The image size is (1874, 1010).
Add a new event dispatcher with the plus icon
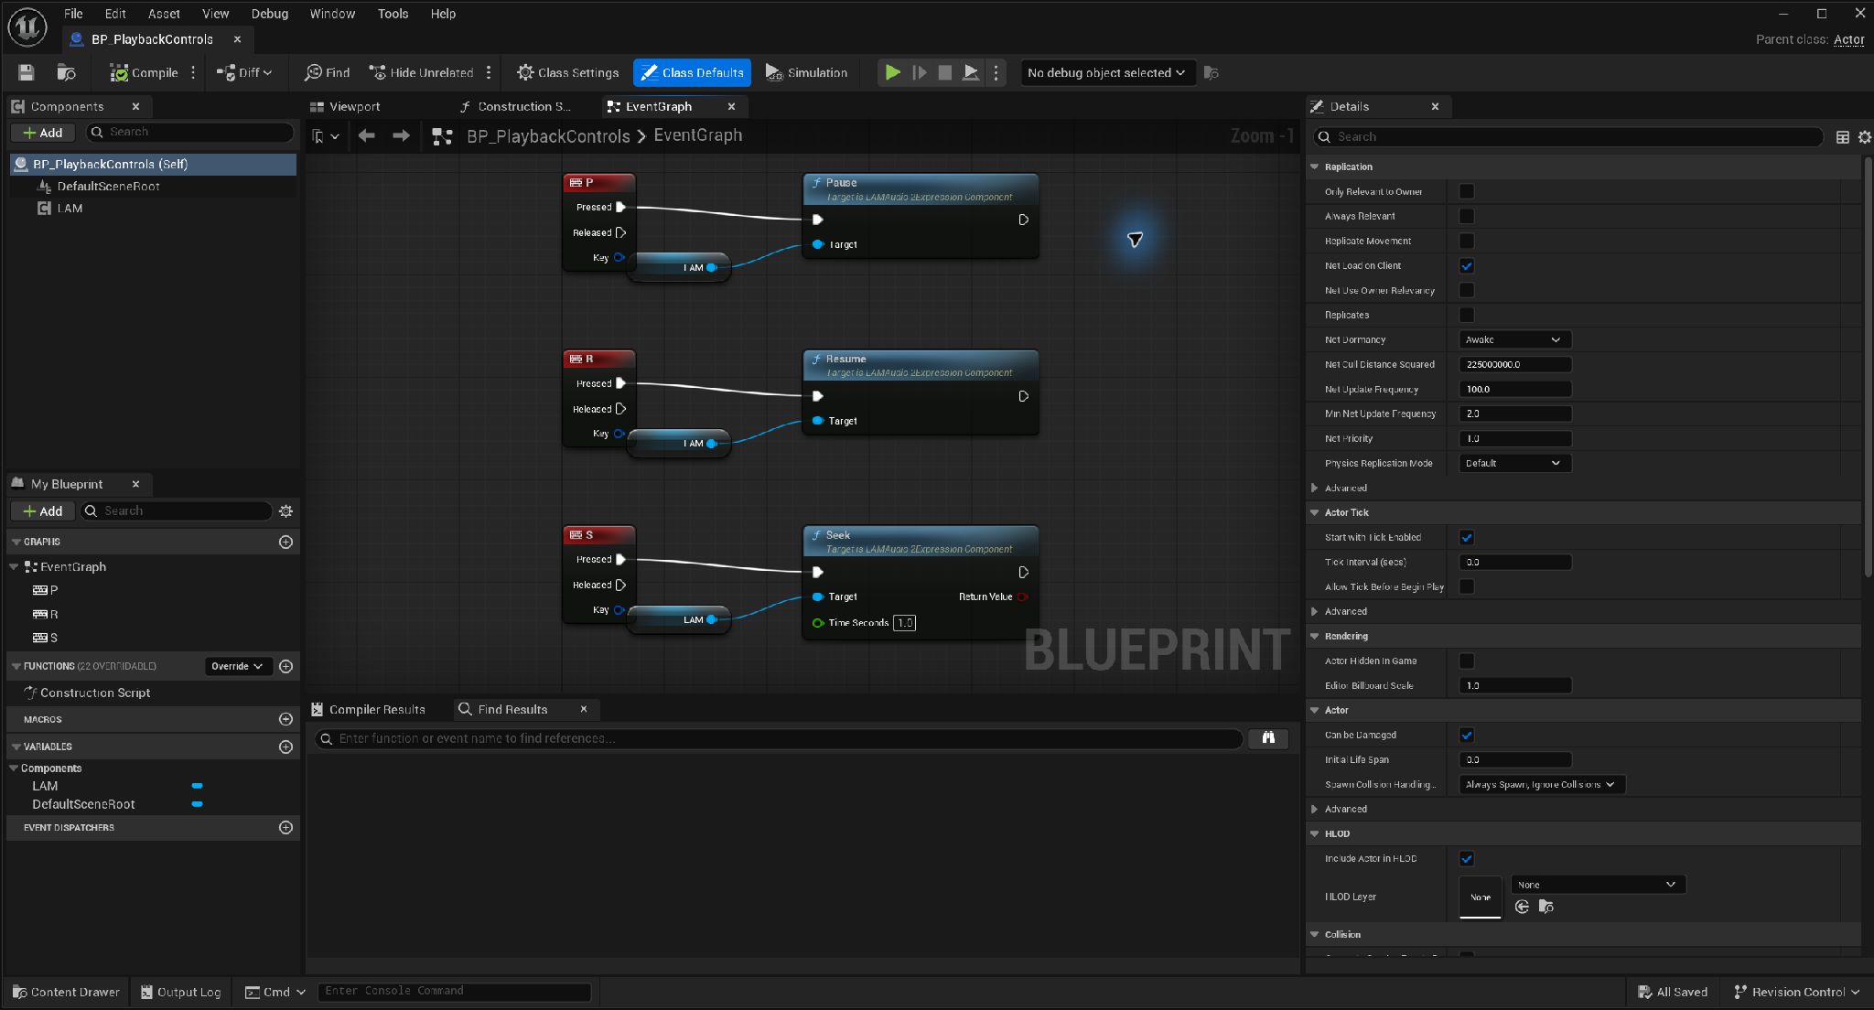click(x=285, y=827)
